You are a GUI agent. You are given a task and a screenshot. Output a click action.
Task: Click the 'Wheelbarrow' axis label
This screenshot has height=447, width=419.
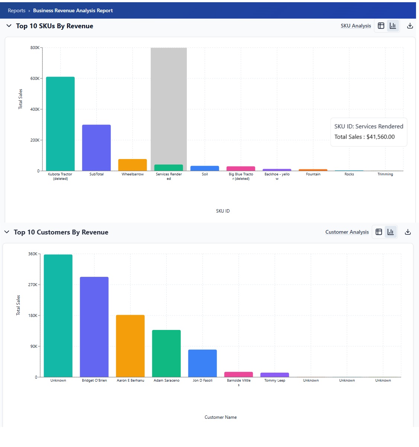(x=132, y=174)
